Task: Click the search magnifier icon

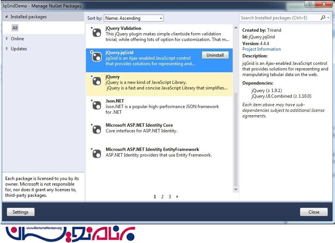Action: [x=323, y=18]
